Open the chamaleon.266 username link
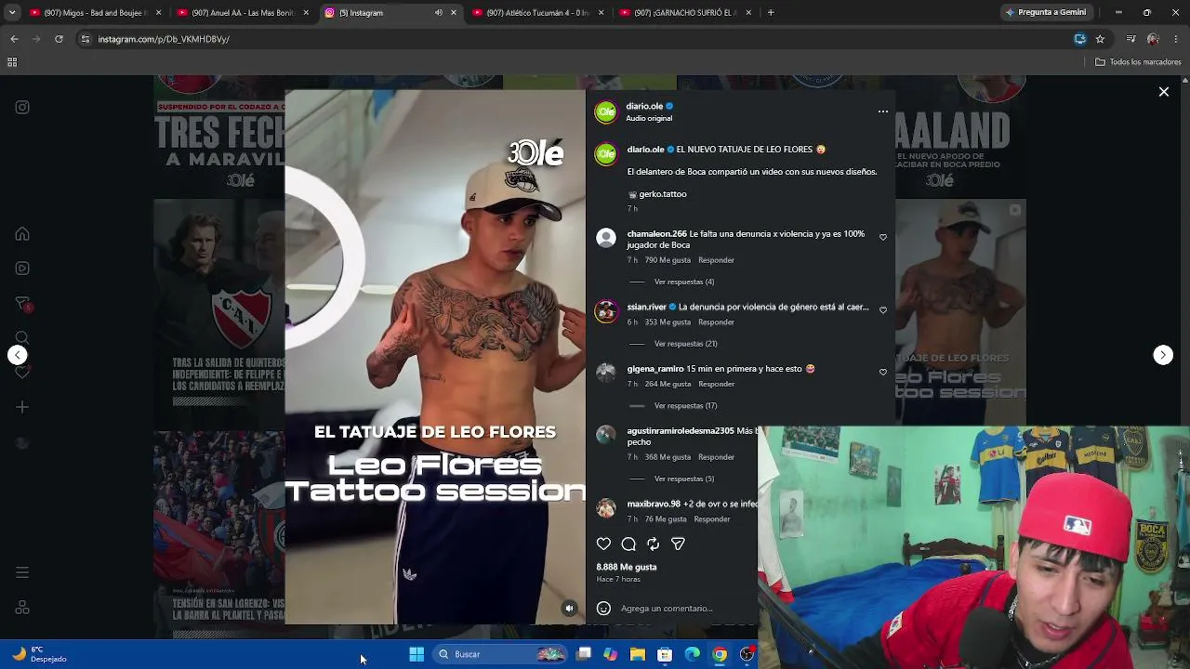 (656, 234)
